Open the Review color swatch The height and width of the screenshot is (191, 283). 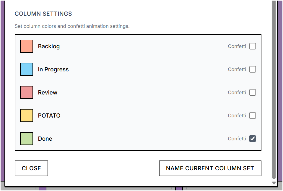(26, 92)
